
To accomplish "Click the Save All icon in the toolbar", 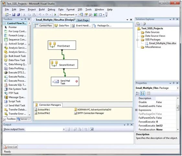I will point(18,15).
